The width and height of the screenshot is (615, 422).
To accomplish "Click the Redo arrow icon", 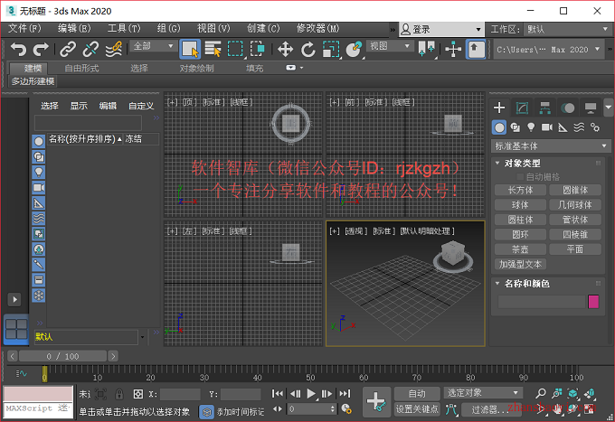I will pyautogui.click(x=41, y=50).
